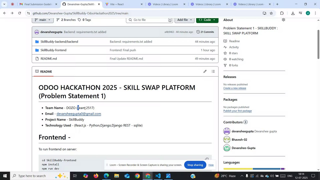Click the Go to file search field
This screenshot has height=180, width=320.
pyautogui.click(x=149, y=20)
